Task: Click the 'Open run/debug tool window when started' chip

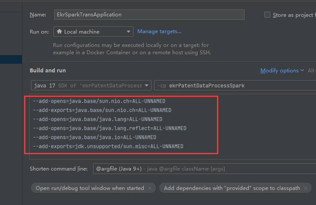Action: [90, 188]
